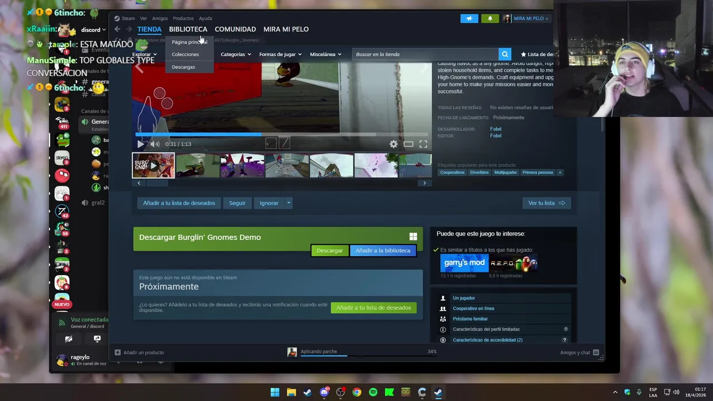This screenshot has height=401, width=713.
Task: Open Lista de deseos link
Action: pyautogui.click(x=537, y=55)
